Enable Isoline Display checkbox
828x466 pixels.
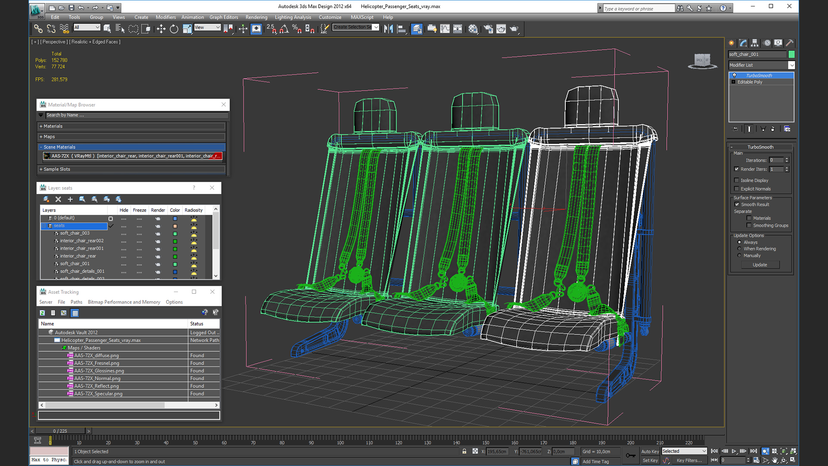point(737,180)
